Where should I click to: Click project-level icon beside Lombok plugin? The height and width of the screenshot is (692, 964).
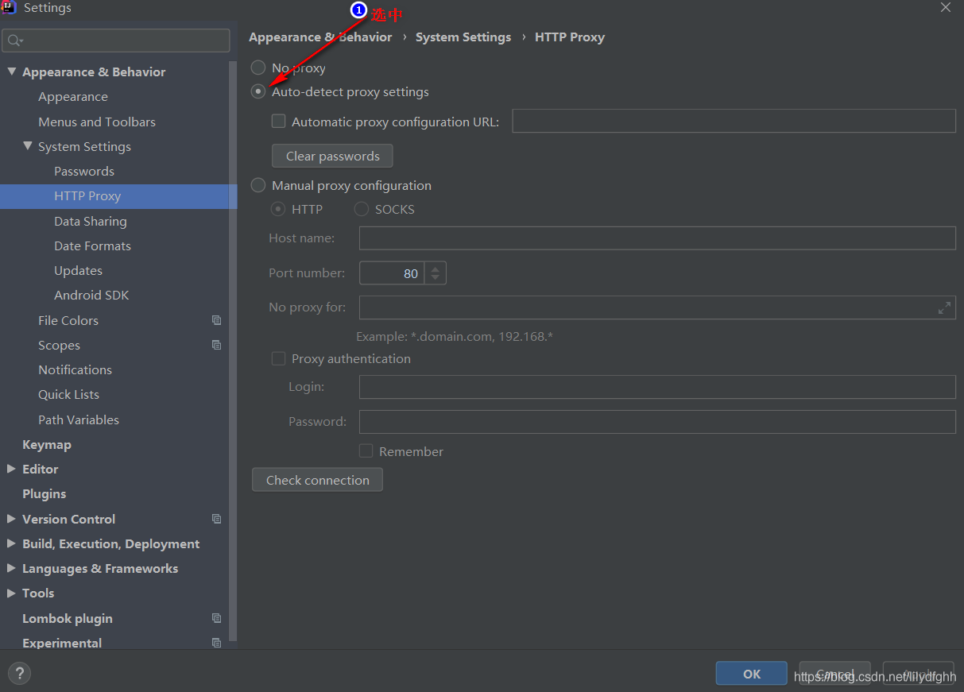coord(216,618)
